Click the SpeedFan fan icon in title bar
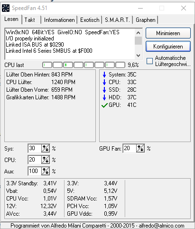195x229 pixels. point(6,8)
